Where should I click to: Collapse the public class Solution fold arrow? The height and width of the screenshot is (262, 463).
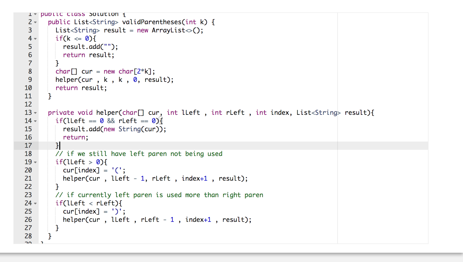[35, 14]
